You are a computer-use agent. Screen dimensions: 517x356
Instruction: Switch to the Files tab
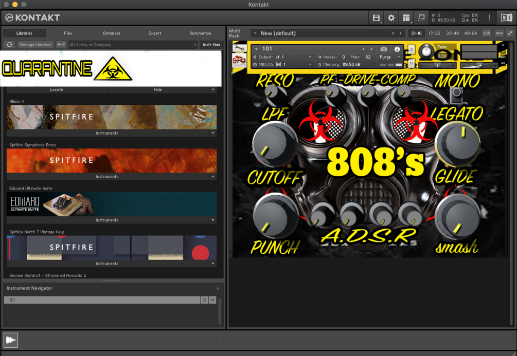68,33
